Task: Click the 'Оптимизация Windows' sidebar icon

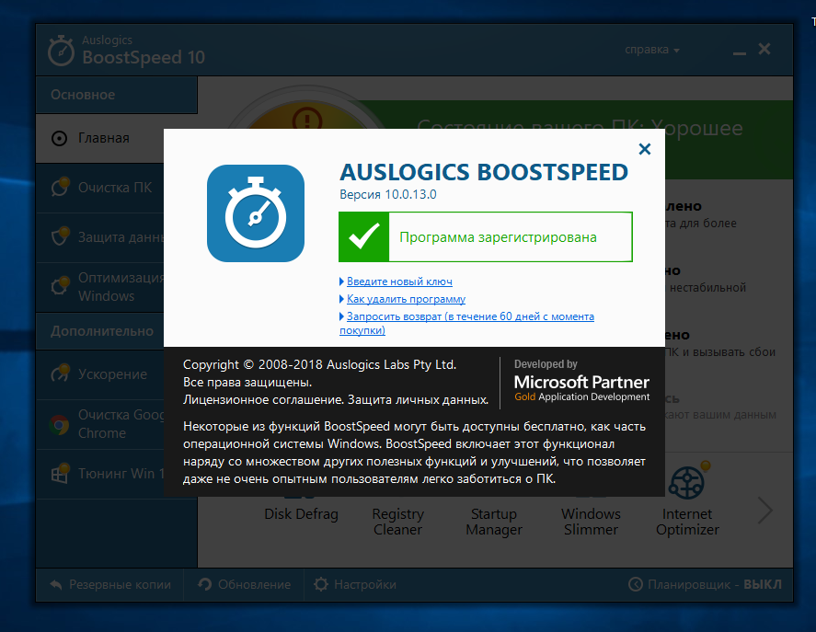Action: (61, 285)
